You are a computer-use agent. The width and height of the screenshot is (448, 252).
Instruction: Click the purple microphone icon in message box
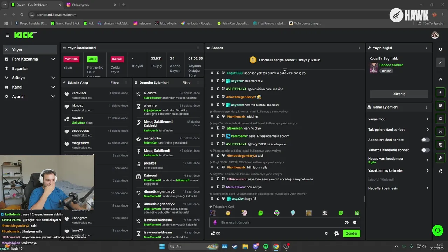point(215,222)
